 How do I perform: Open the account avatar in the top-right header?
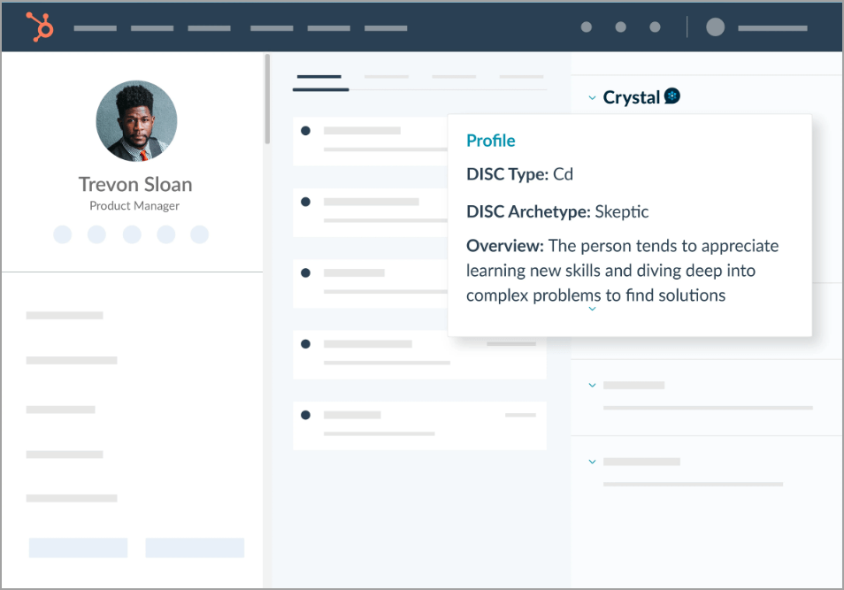tap(716, 27)
